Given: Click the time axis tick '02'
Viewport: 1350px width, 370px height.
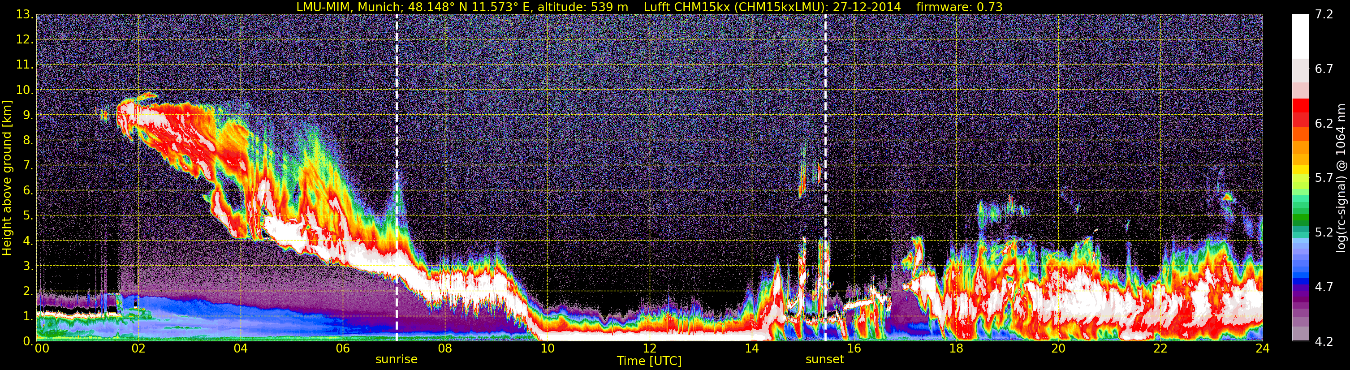Looking at the screenshot, I should [138, 348].
